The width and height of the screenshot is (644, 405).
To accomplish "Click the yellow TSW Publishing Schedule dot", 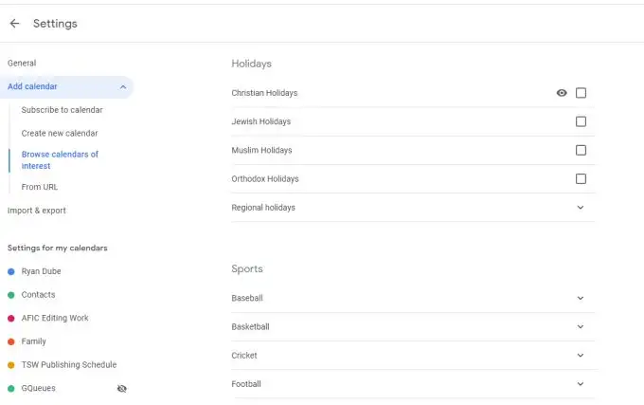I will pos(11,365).
